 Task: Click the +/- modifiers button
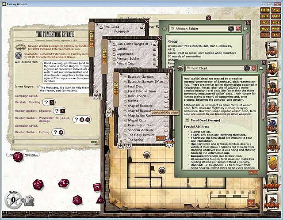point(265,34)
